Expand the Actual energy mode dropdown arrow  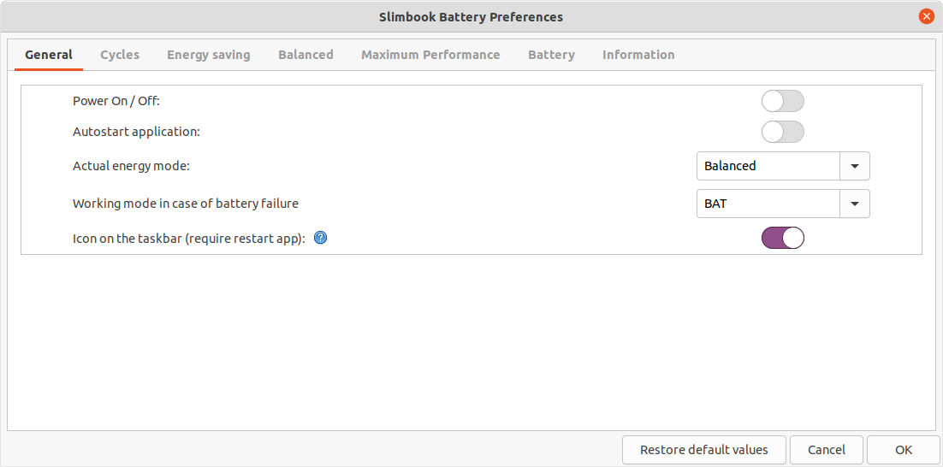click(x=854, y=166)
